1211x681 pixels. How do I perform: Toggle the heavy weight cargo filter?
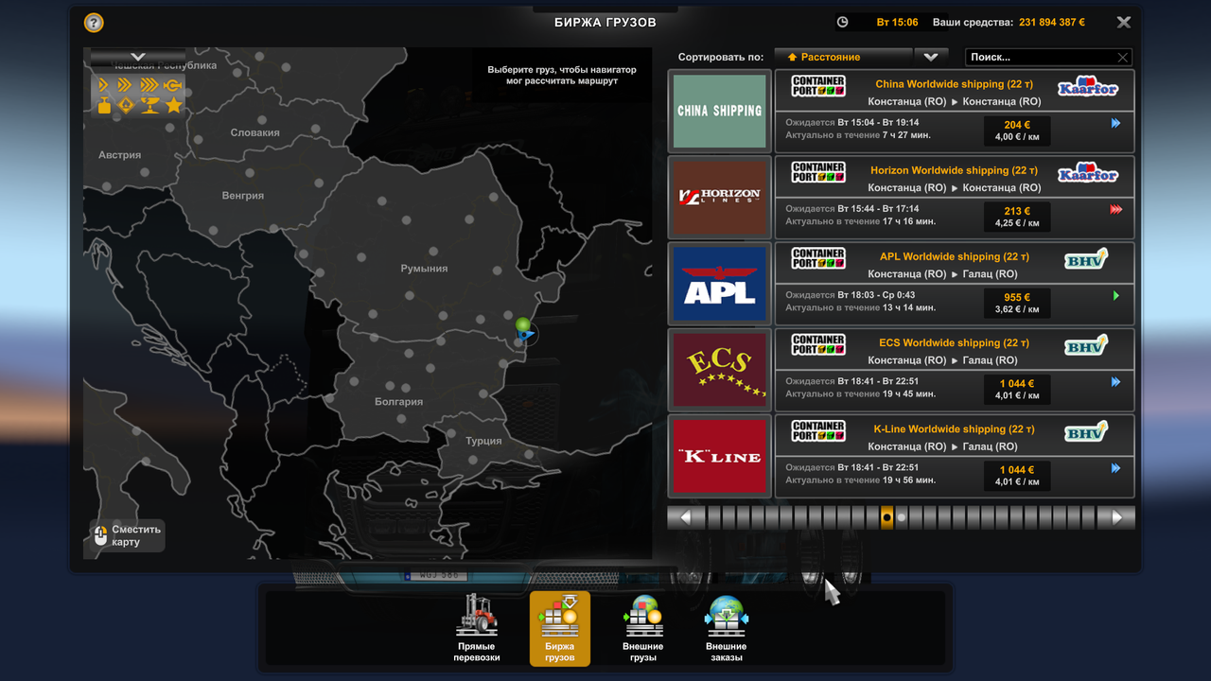104,106
